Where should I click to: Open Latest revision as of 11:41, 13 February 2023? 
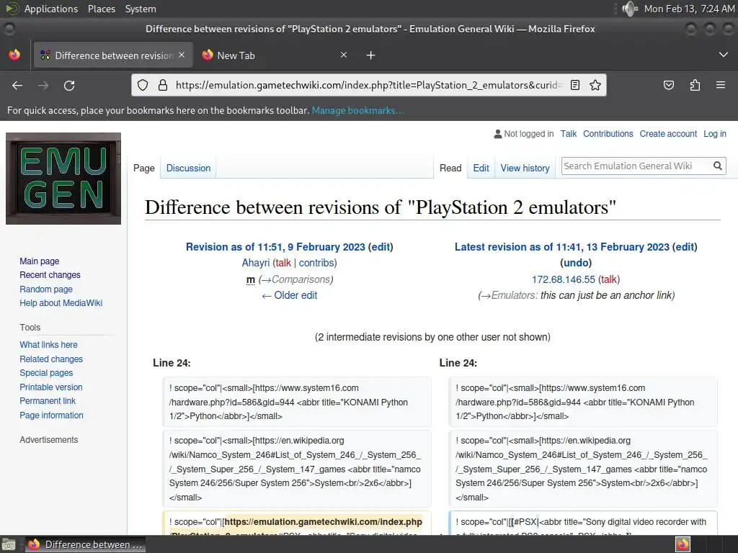coord(562,247)
